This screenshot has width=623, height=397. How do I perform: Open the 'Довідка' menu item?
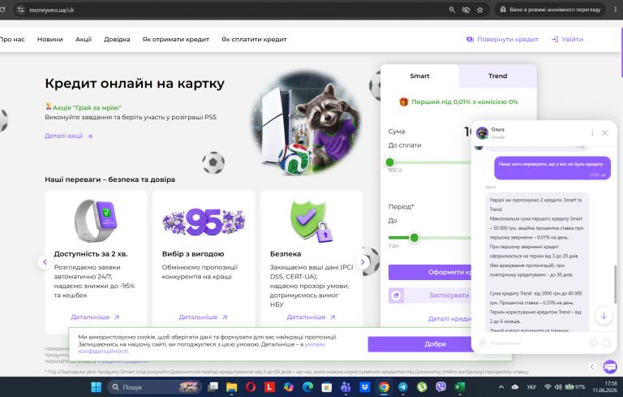pyautogui.click(x=117, y=40)
